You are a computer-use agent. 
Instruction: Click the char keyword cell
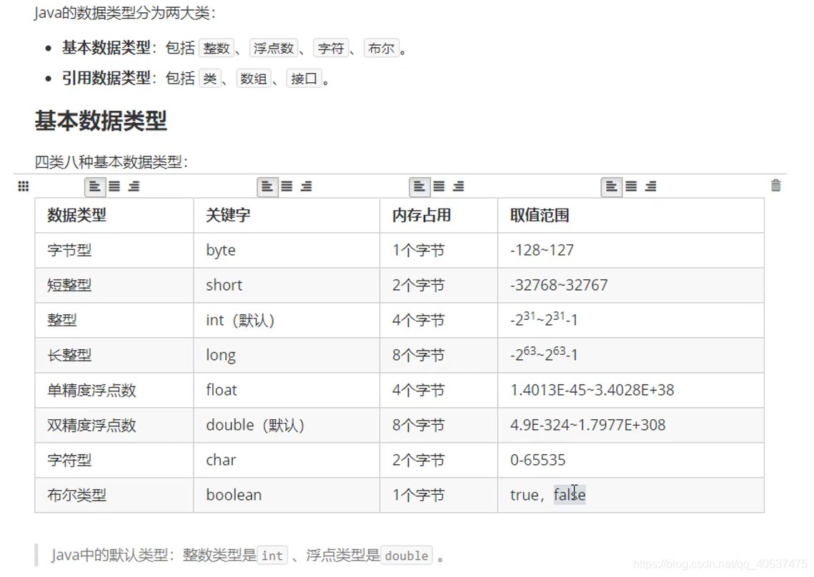point(287,461)
